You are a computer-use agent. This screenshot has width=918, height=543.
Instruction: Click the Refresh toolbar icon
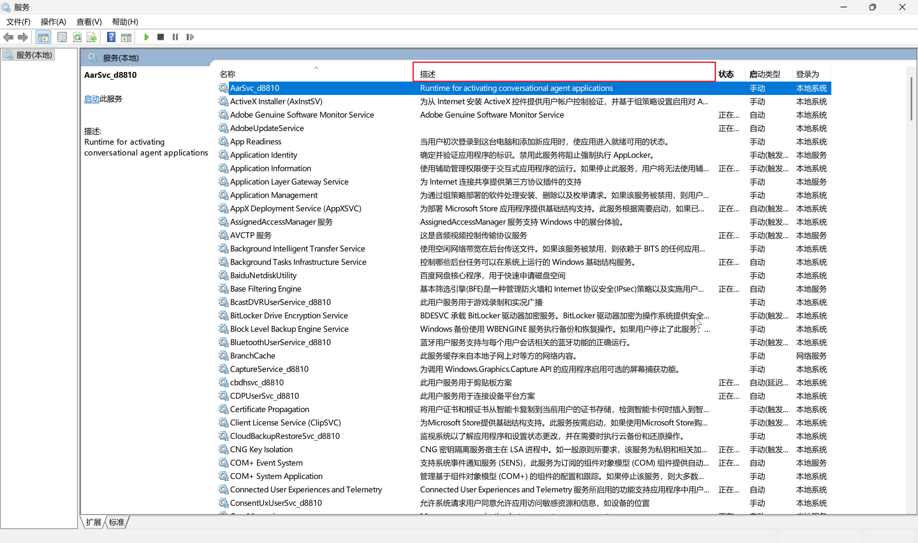point(77,37)
